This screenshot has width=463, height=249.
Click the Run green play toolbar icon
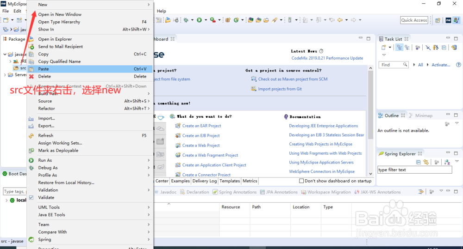pyautogui.click(x=199, y=20)
